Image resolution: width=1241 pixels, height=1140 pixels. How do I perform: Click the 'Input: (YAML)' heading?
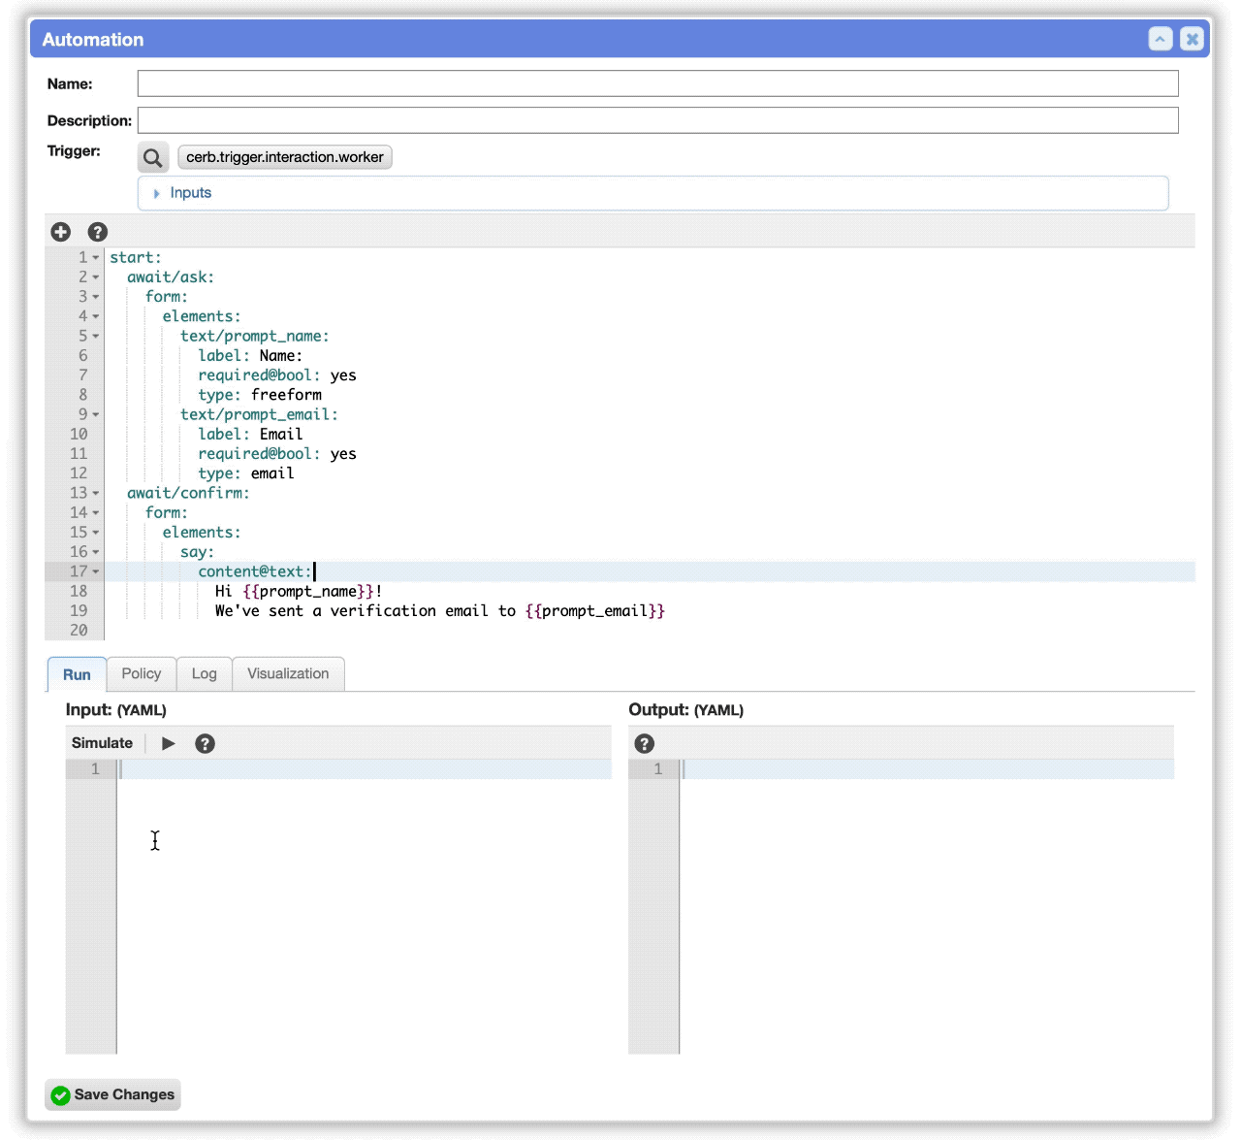(116, 710)
